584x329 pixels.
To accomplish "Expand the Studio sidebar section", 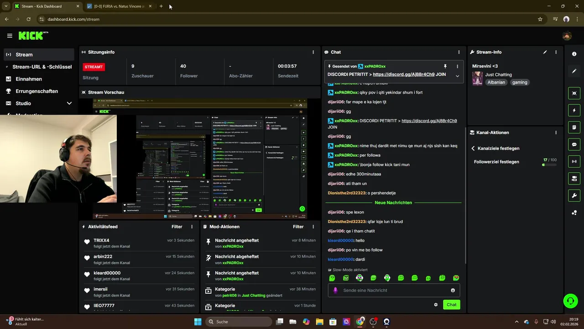I will tap(39, 103).
